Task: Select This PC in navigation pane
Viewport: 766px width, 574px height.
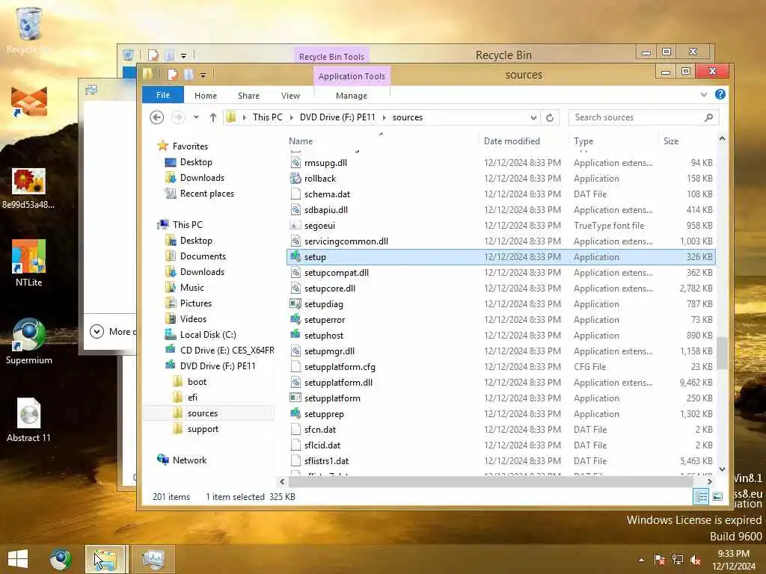Action: coord(187,224)
